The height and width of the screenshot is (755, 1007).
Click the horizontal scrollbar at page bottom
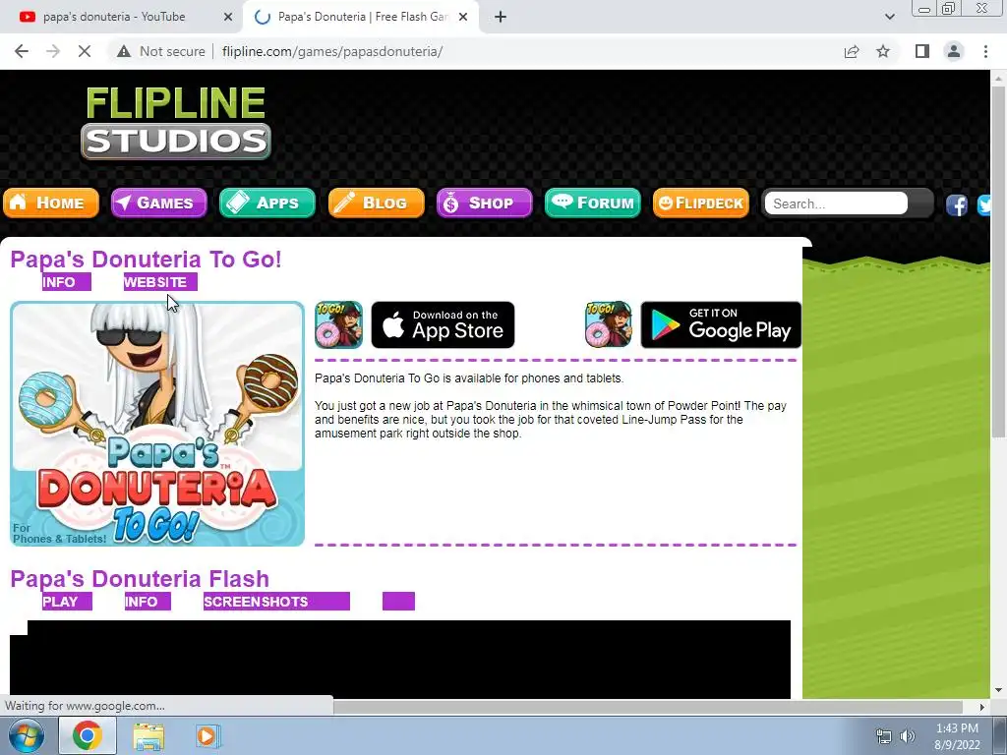click(x=647, y=707)
